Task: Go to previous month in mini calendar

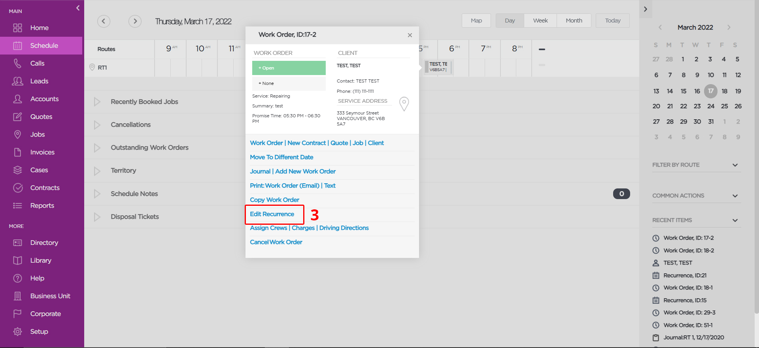Action: click(660, 27)
